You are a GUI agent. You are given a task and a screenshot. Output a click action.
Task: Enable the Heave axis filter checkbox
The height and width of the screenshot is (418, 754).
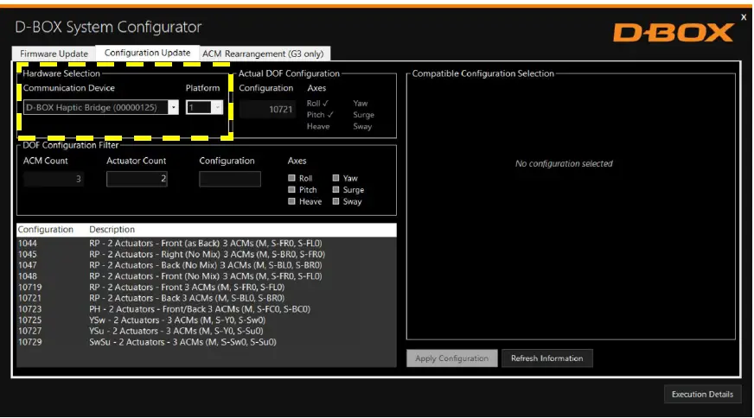(x=291, y=201)
